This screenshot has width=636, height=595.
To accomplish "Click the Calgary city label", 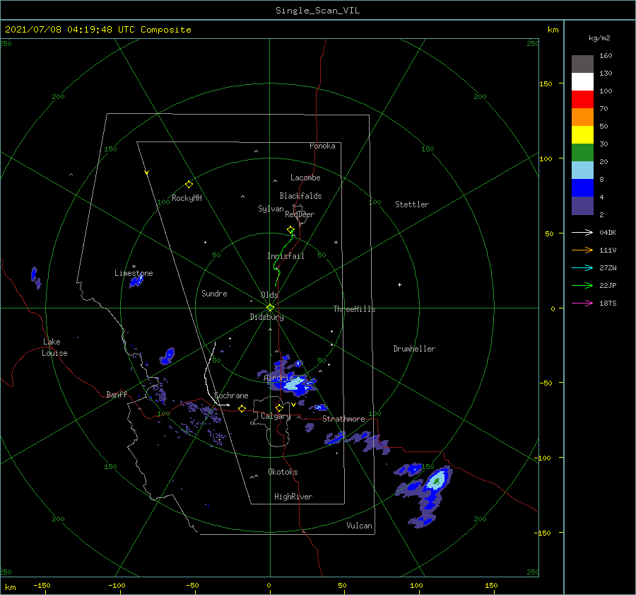I will pos(276,416).
